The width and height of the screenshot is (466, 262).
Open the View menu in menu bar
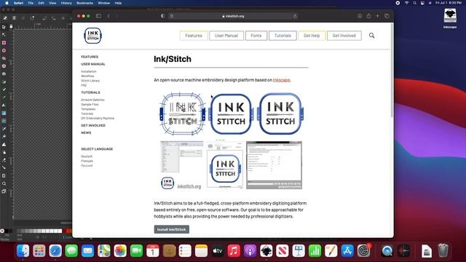tap(52, 3)
